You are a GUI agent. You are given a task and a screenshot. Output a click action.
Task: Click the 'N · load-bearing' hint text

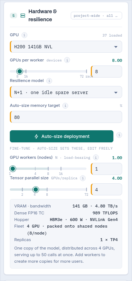[x=73, y=158]
